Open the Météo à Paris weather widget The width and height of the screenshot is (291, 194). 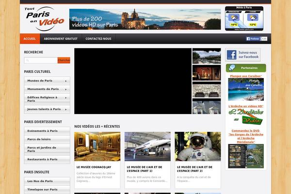point(244,18)
